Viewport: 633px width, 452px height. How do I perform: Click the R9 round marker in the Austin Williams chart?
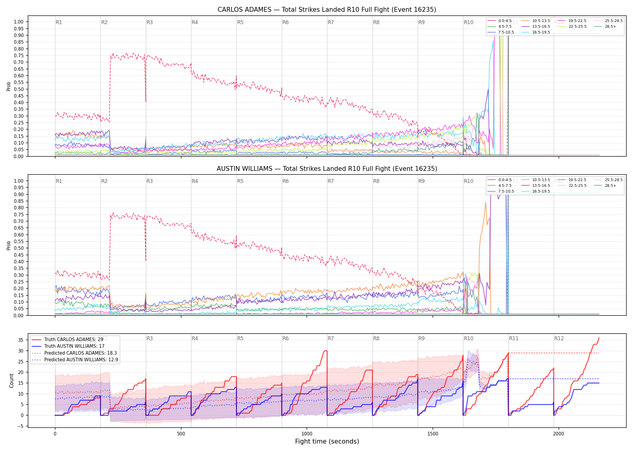(x=421, y=181)
